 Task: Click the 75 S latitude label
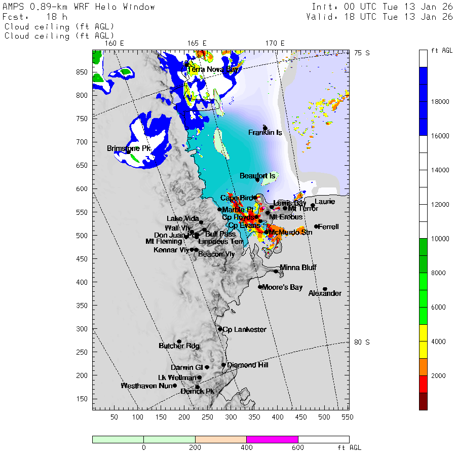(362, 53)
